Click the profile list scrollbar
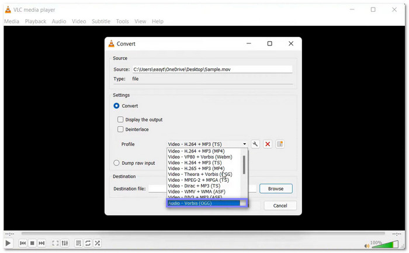 pos(244,165)
